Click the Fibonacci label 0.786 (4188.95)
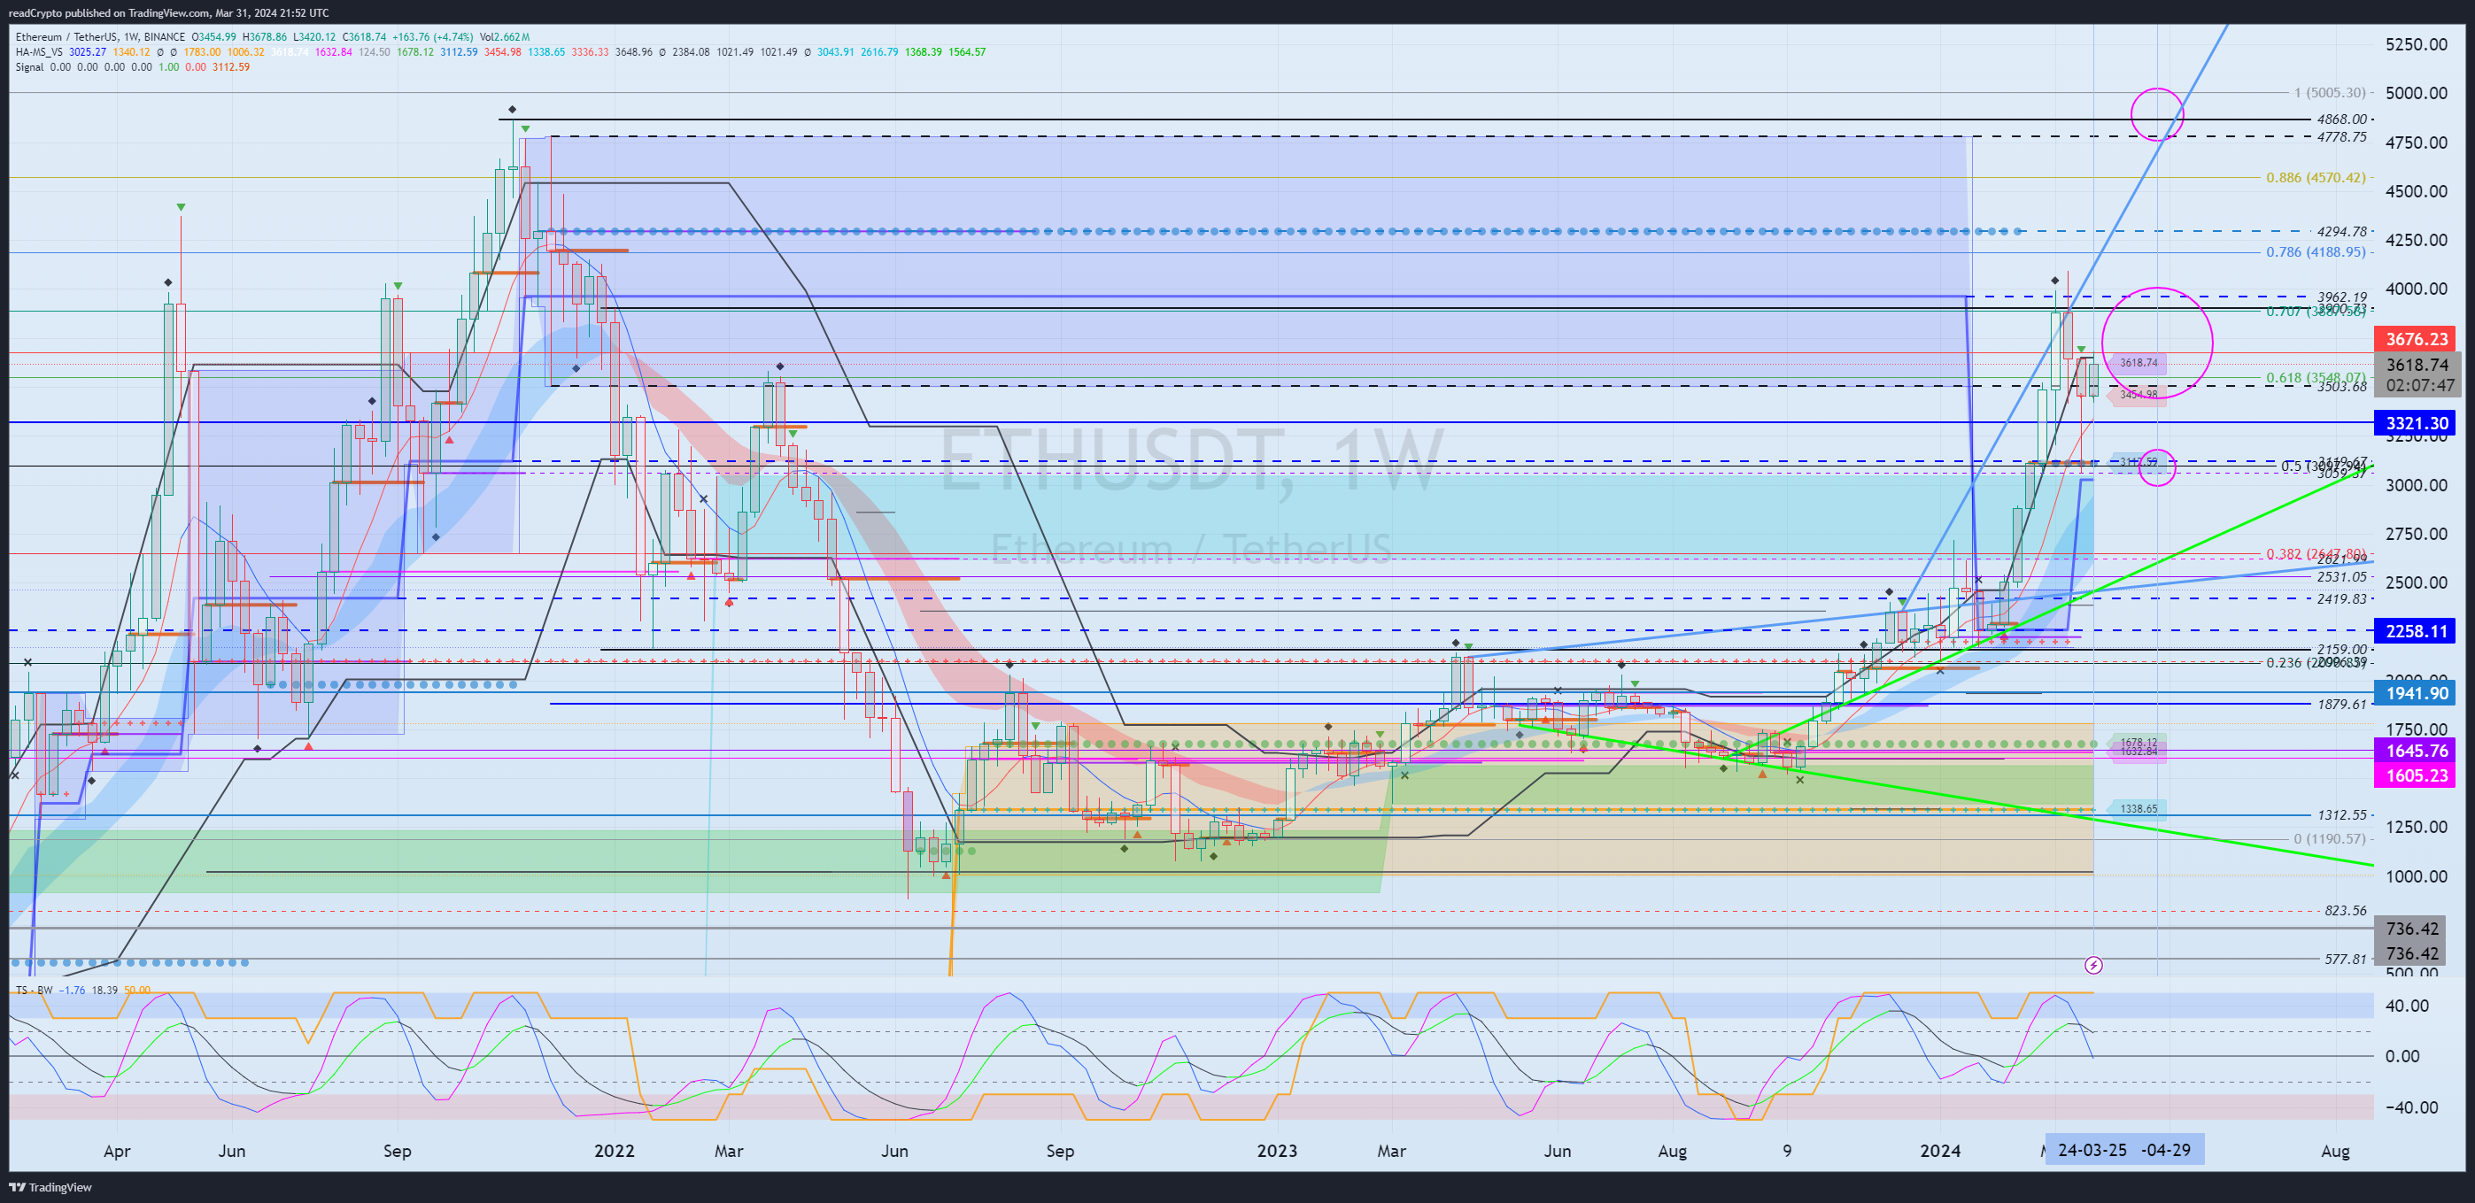Screen dimensions: 2475x1203 2316,252
